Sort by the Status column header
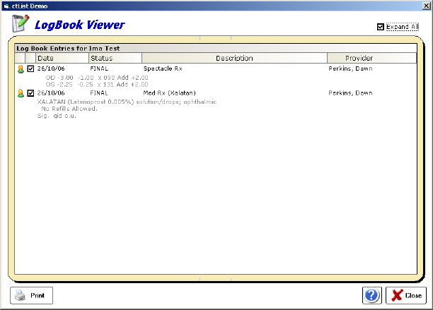Viewport: 433px width, 310px height. coord(115,58)
